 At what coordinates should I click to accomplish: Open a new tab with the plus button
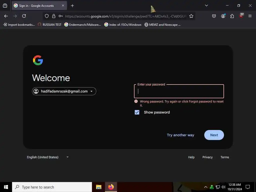[72, 6]
